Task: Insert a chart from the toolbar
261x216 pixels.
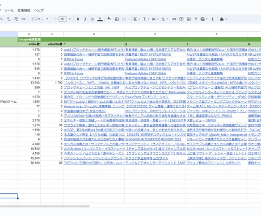Action: point(188,19)
